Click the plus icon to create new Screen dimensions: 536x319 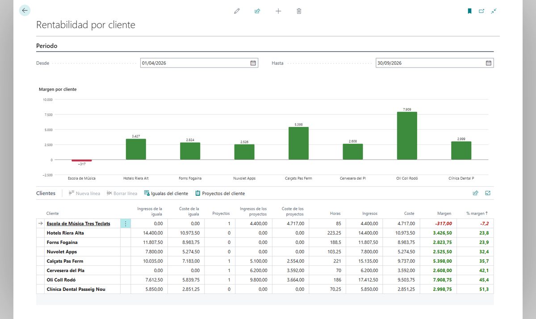click(x=278, y=11)
